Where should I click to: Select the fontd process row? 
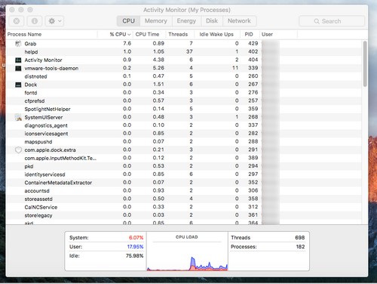pos(184,93)
